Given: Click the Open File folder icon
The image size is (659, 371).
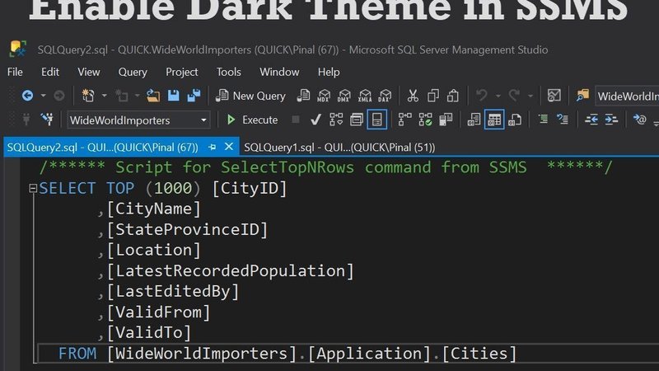Looking at the screenshot, I should (153, 96).
